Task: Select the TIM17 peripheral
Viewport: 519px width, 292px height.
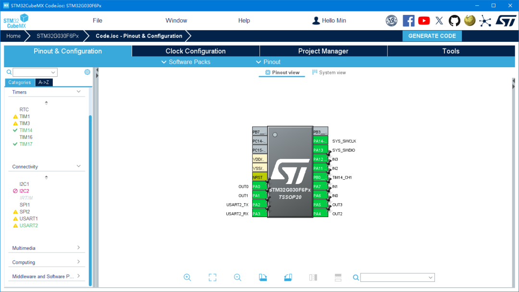Action: pos(26,144)
